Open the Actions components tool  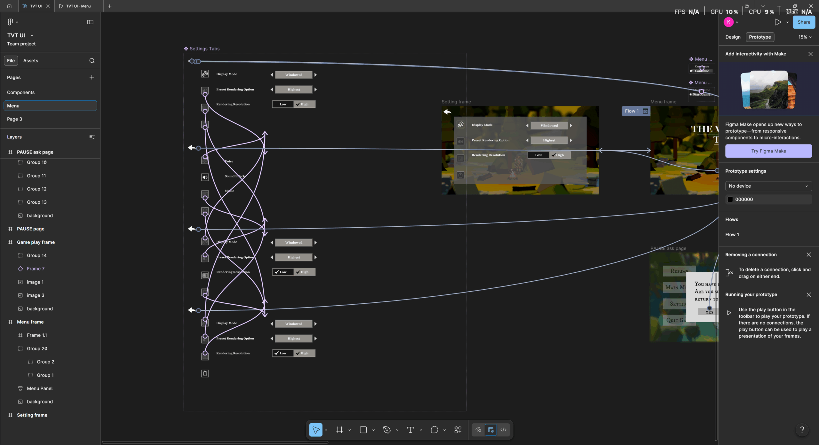[458, 430]
